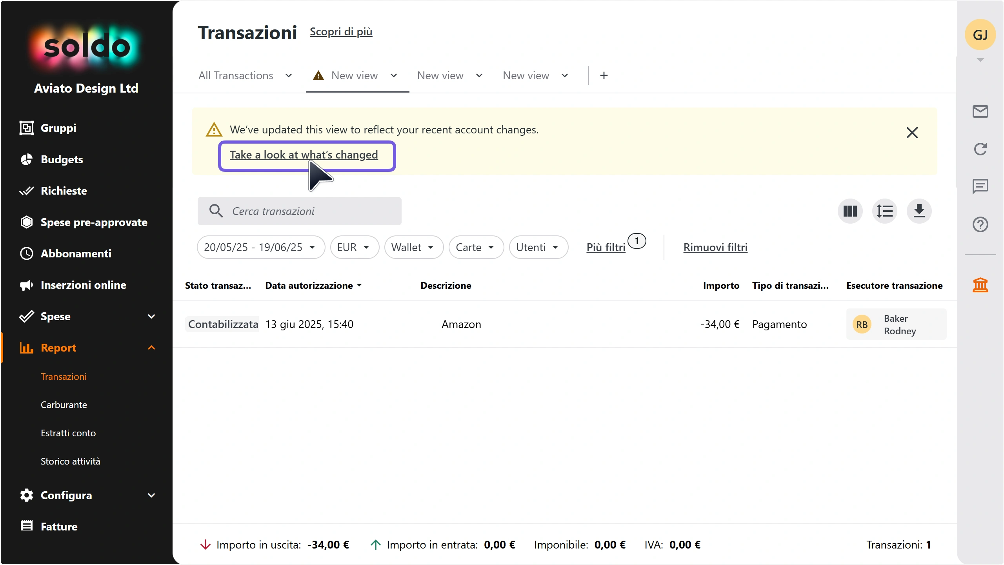The width and height of the screenshot is (1004, 565).
Task: Open the column settings icon
Action: (x=850, y=211)
